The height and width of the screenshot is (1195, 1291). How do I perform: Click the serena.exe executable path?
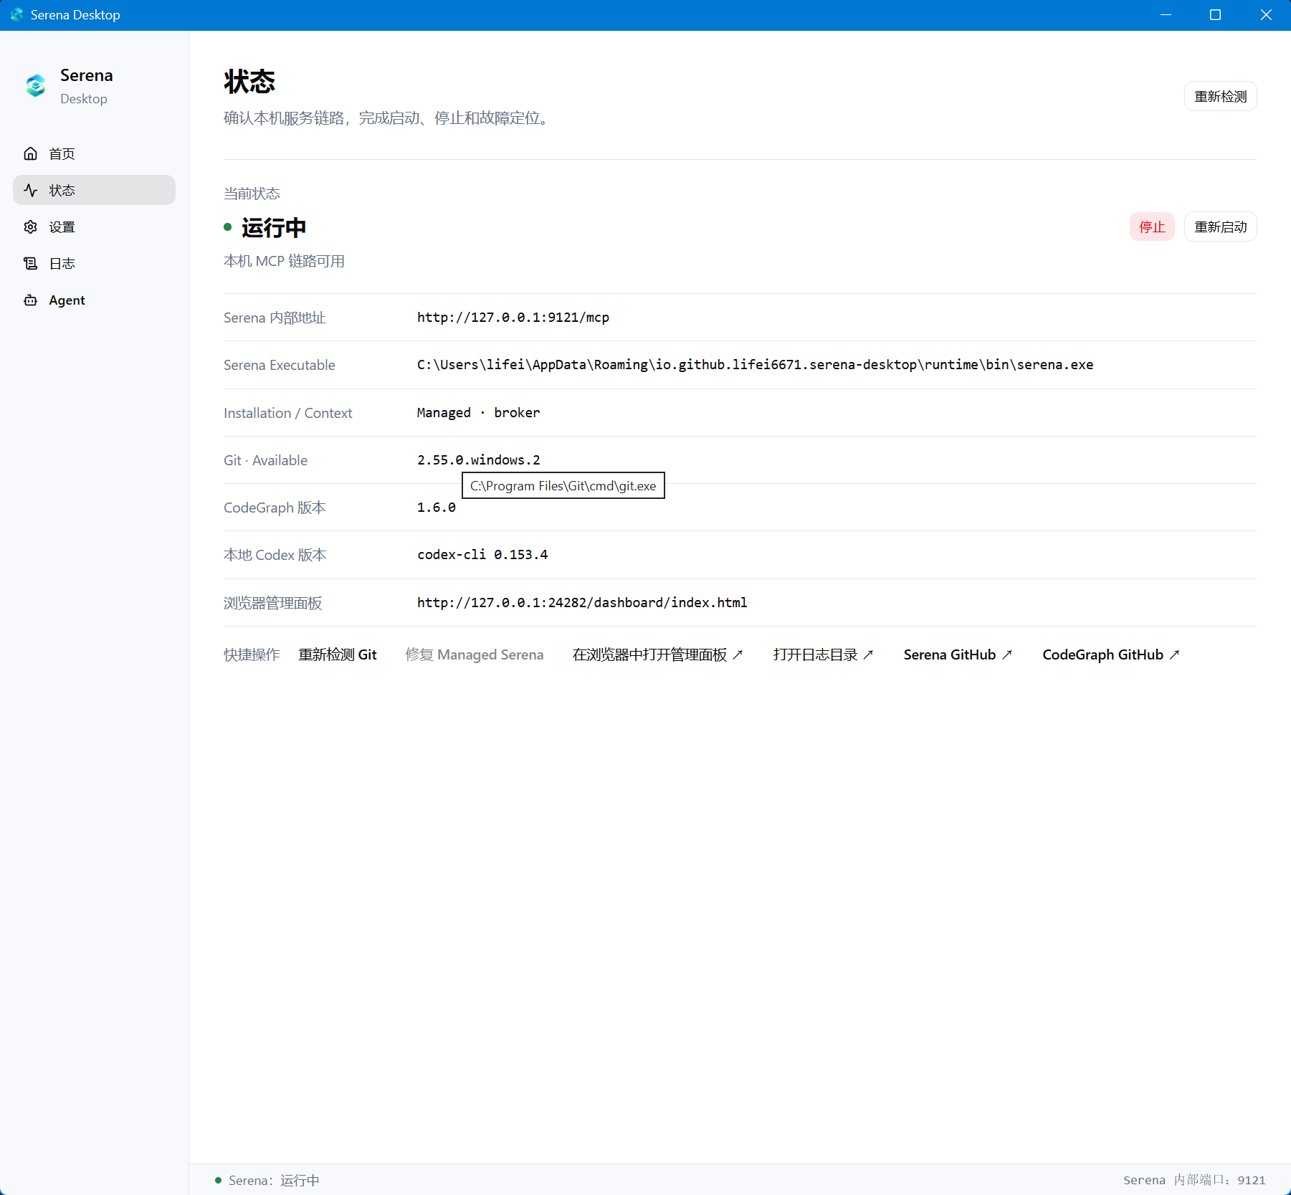point(755,364)
